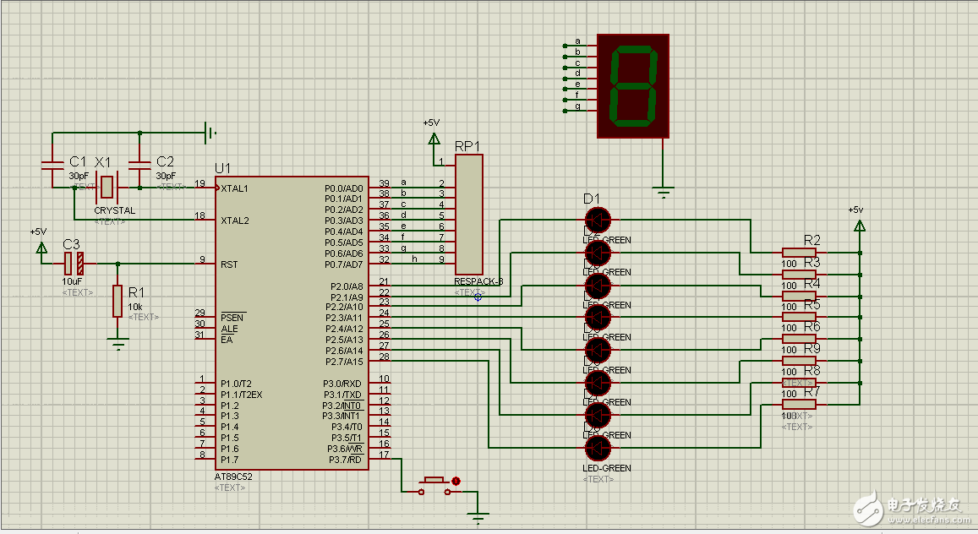Click the RESPACK-8 value label

click(x=478, y=281)
